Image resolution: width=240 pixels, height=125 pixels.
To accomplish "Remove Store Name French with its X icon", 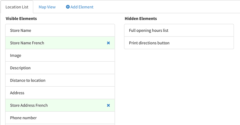I will (x=108, y=43).
